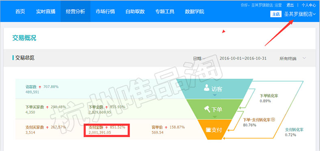Screen dimensions: 320x151
Task: Click the visitor count 489,591
Action: (x=32, y=92)
